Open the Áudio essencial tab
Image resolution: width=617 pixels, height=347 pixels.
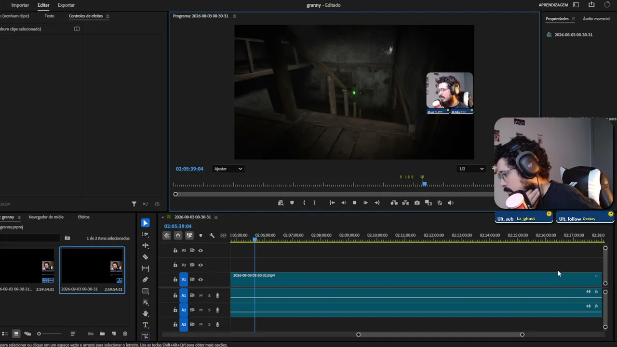pos(596,19)
